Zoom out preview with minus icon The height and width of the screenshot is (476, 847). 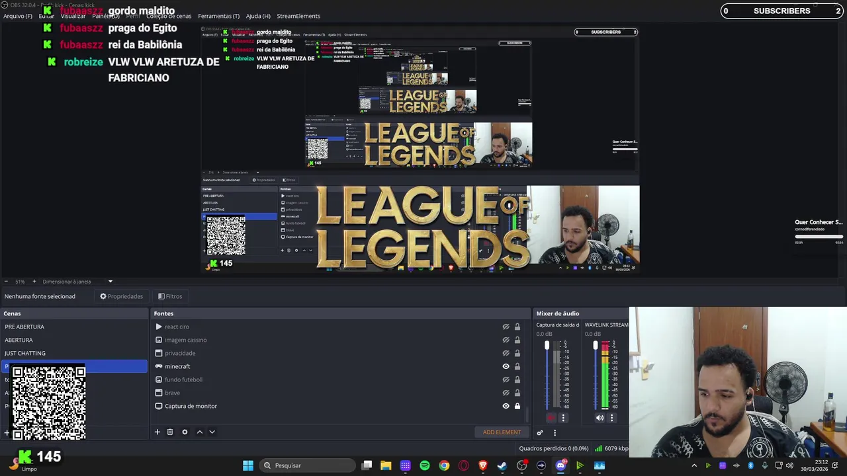6,282
